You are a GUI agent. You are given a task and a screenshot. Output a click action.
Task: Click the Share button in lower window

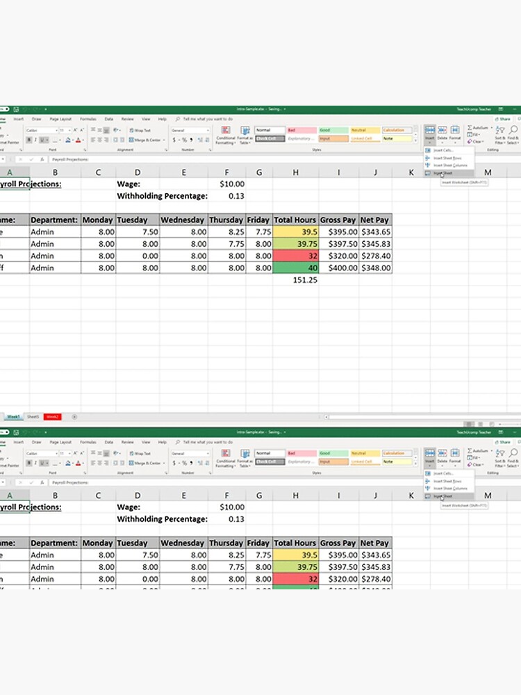pos(504,441)
